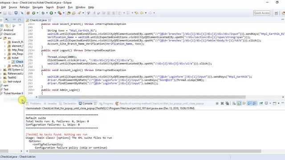Screen dimensions: 285x160
Task: Click the New Java Package icon
Action: (x=28, y=13)
